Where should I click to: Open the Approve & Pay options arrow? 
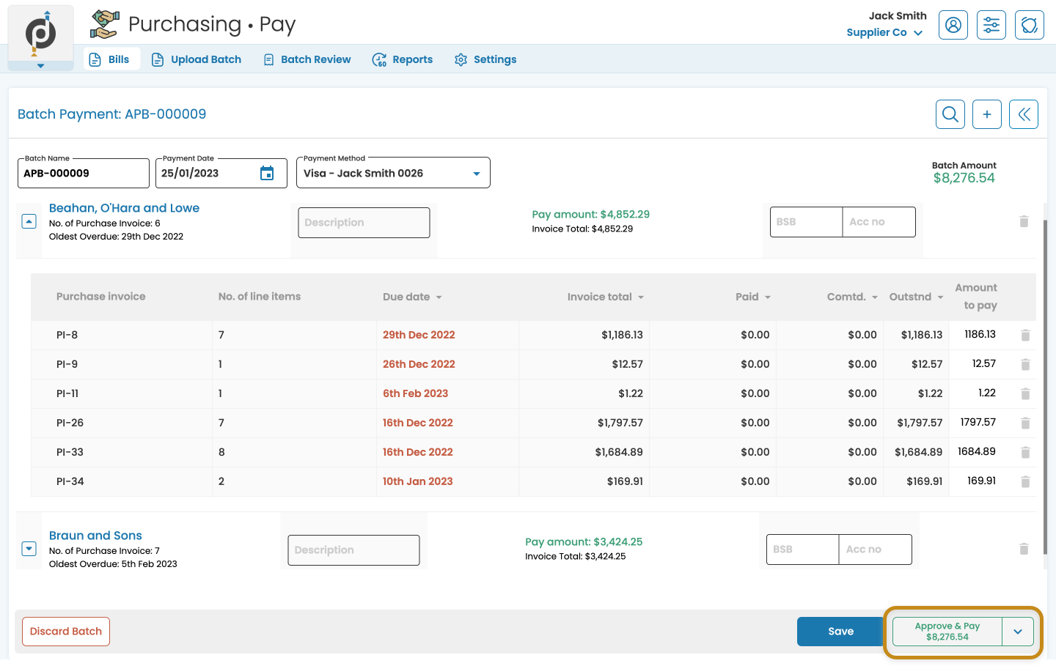tap(1017, 632)
